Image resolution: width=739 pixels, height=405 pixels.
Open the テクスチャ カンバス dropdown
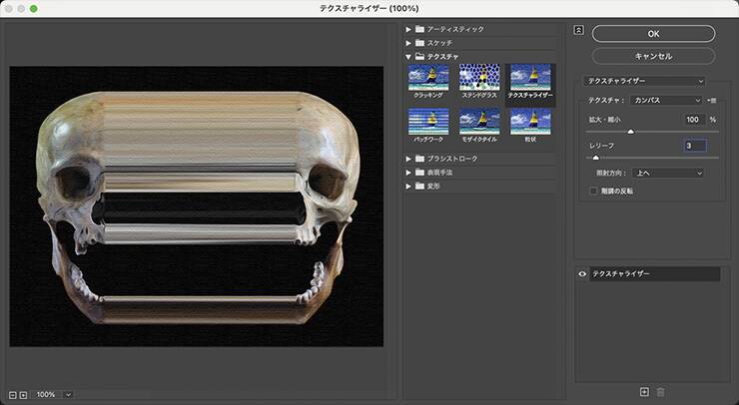point(667,100)
